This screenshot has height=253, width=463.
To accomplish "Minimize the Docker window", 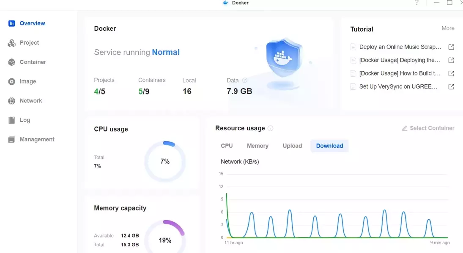I will point(436,3).
